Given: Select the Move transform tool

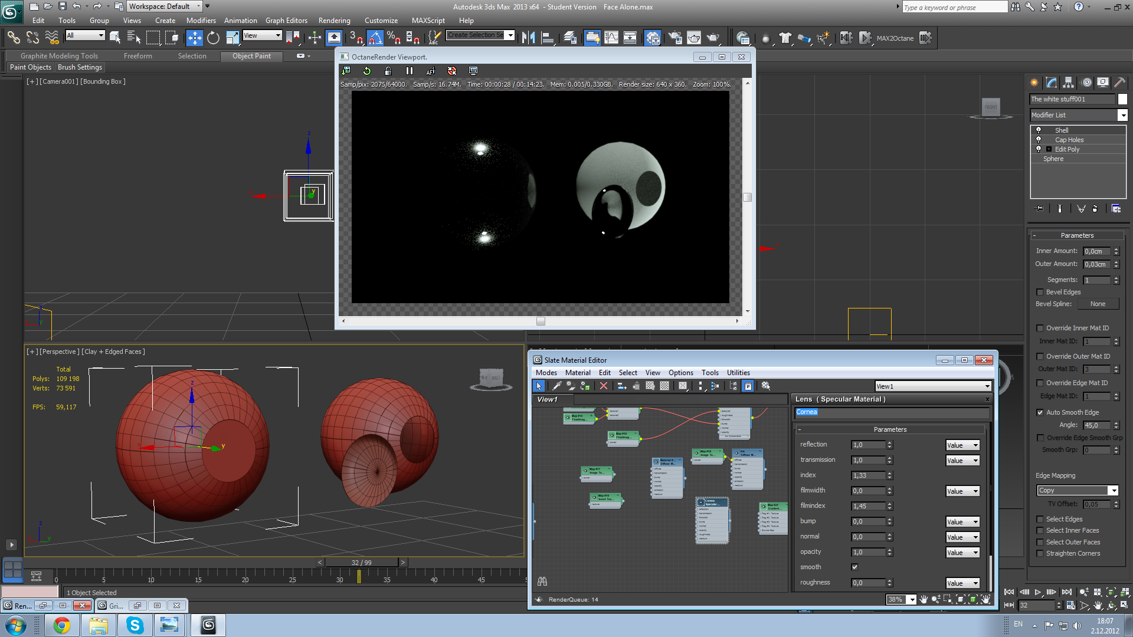Looking at the screenshot, I should tap(194, 38).
